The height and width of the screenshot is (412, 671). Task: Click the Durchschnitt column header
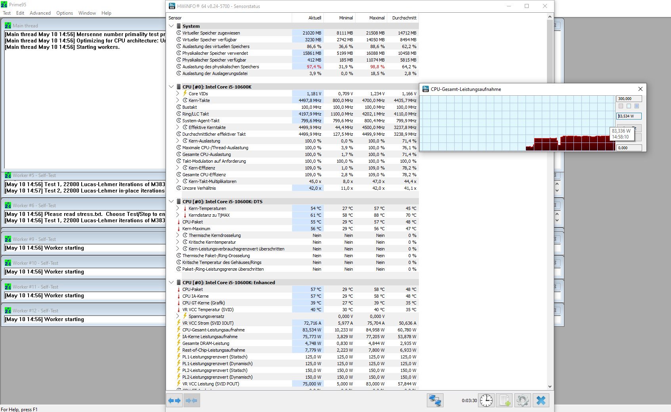pos(403,18)
